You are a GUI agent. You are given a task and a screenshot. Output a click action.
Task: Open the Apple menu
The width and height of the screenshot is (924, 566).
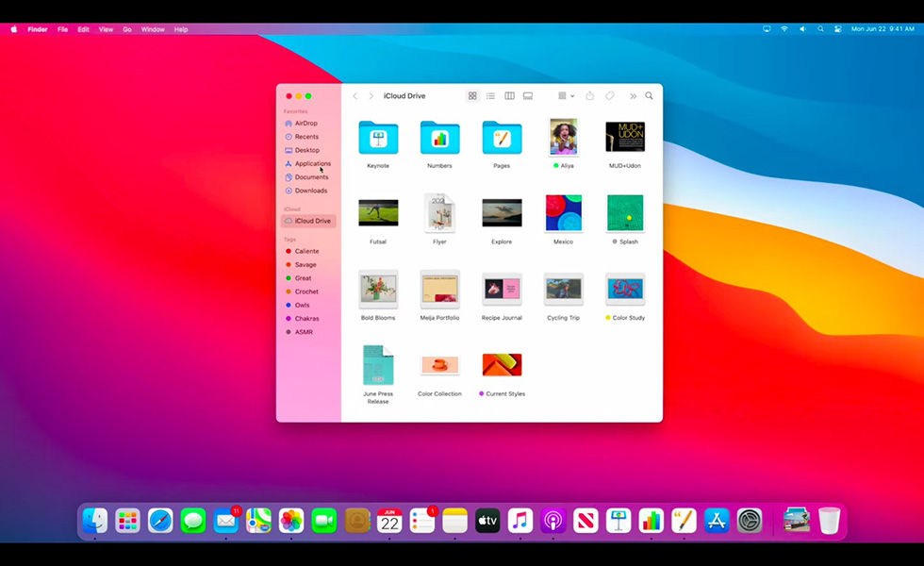tap(14, 29)
